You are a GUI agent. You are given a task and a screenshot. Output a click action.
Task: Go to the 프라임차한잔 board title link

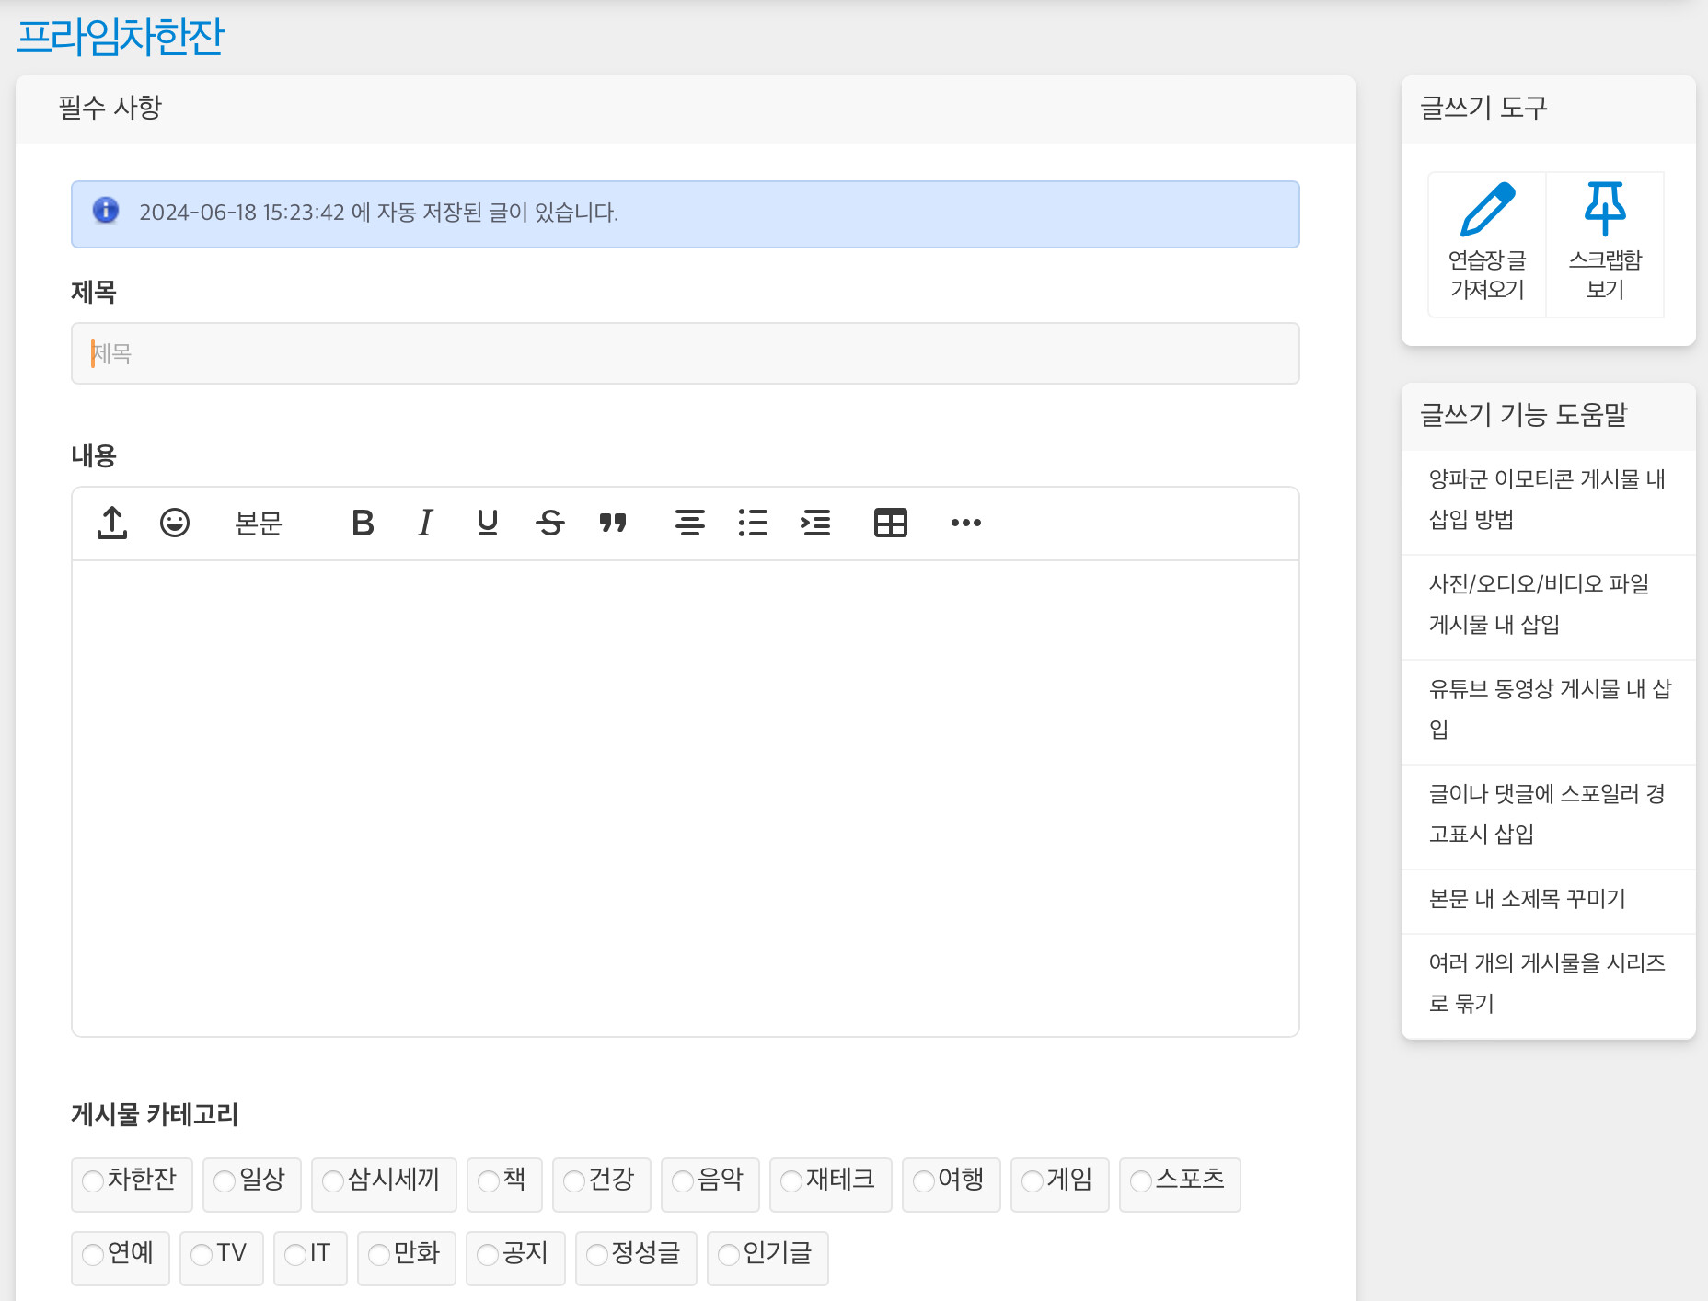point(121,37)
